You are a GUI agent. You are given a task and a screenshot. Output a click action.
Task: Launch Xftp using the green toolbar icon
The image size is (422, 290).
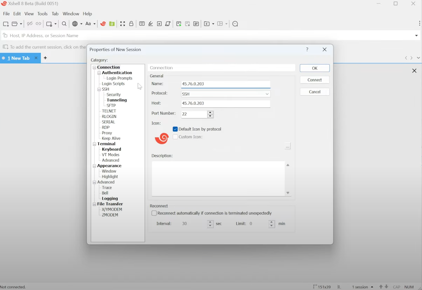pyautogui.click(x=112, y=24)
